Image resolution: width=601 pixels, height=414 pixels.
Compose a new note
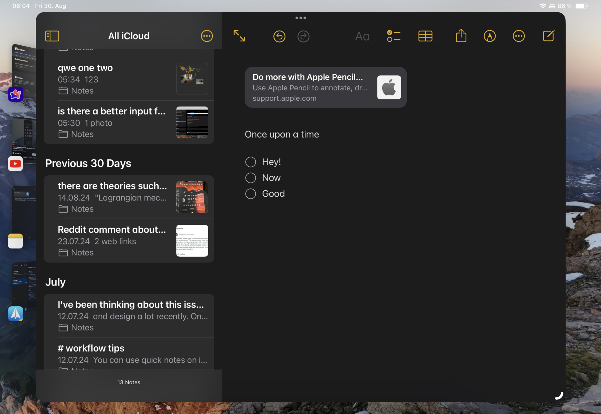pyautogui.click(x=548, y=36)
